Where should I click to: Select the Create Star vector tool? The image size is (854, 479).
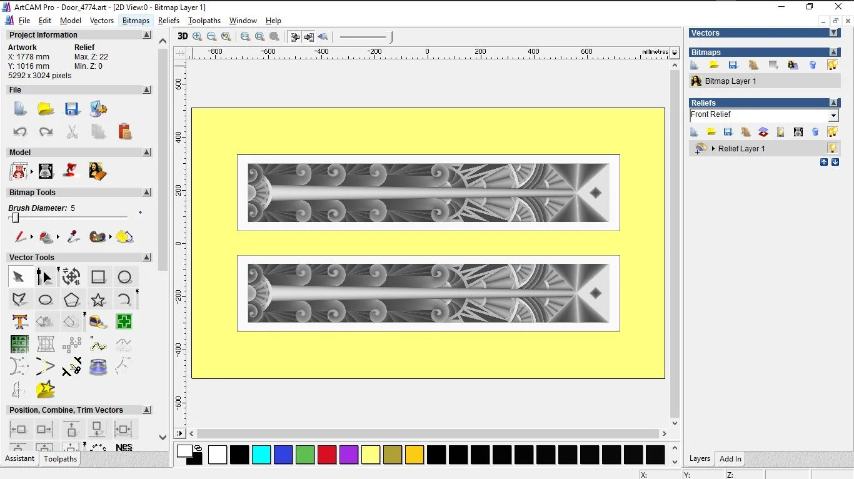pyautogui.click(x=98, y=300)
